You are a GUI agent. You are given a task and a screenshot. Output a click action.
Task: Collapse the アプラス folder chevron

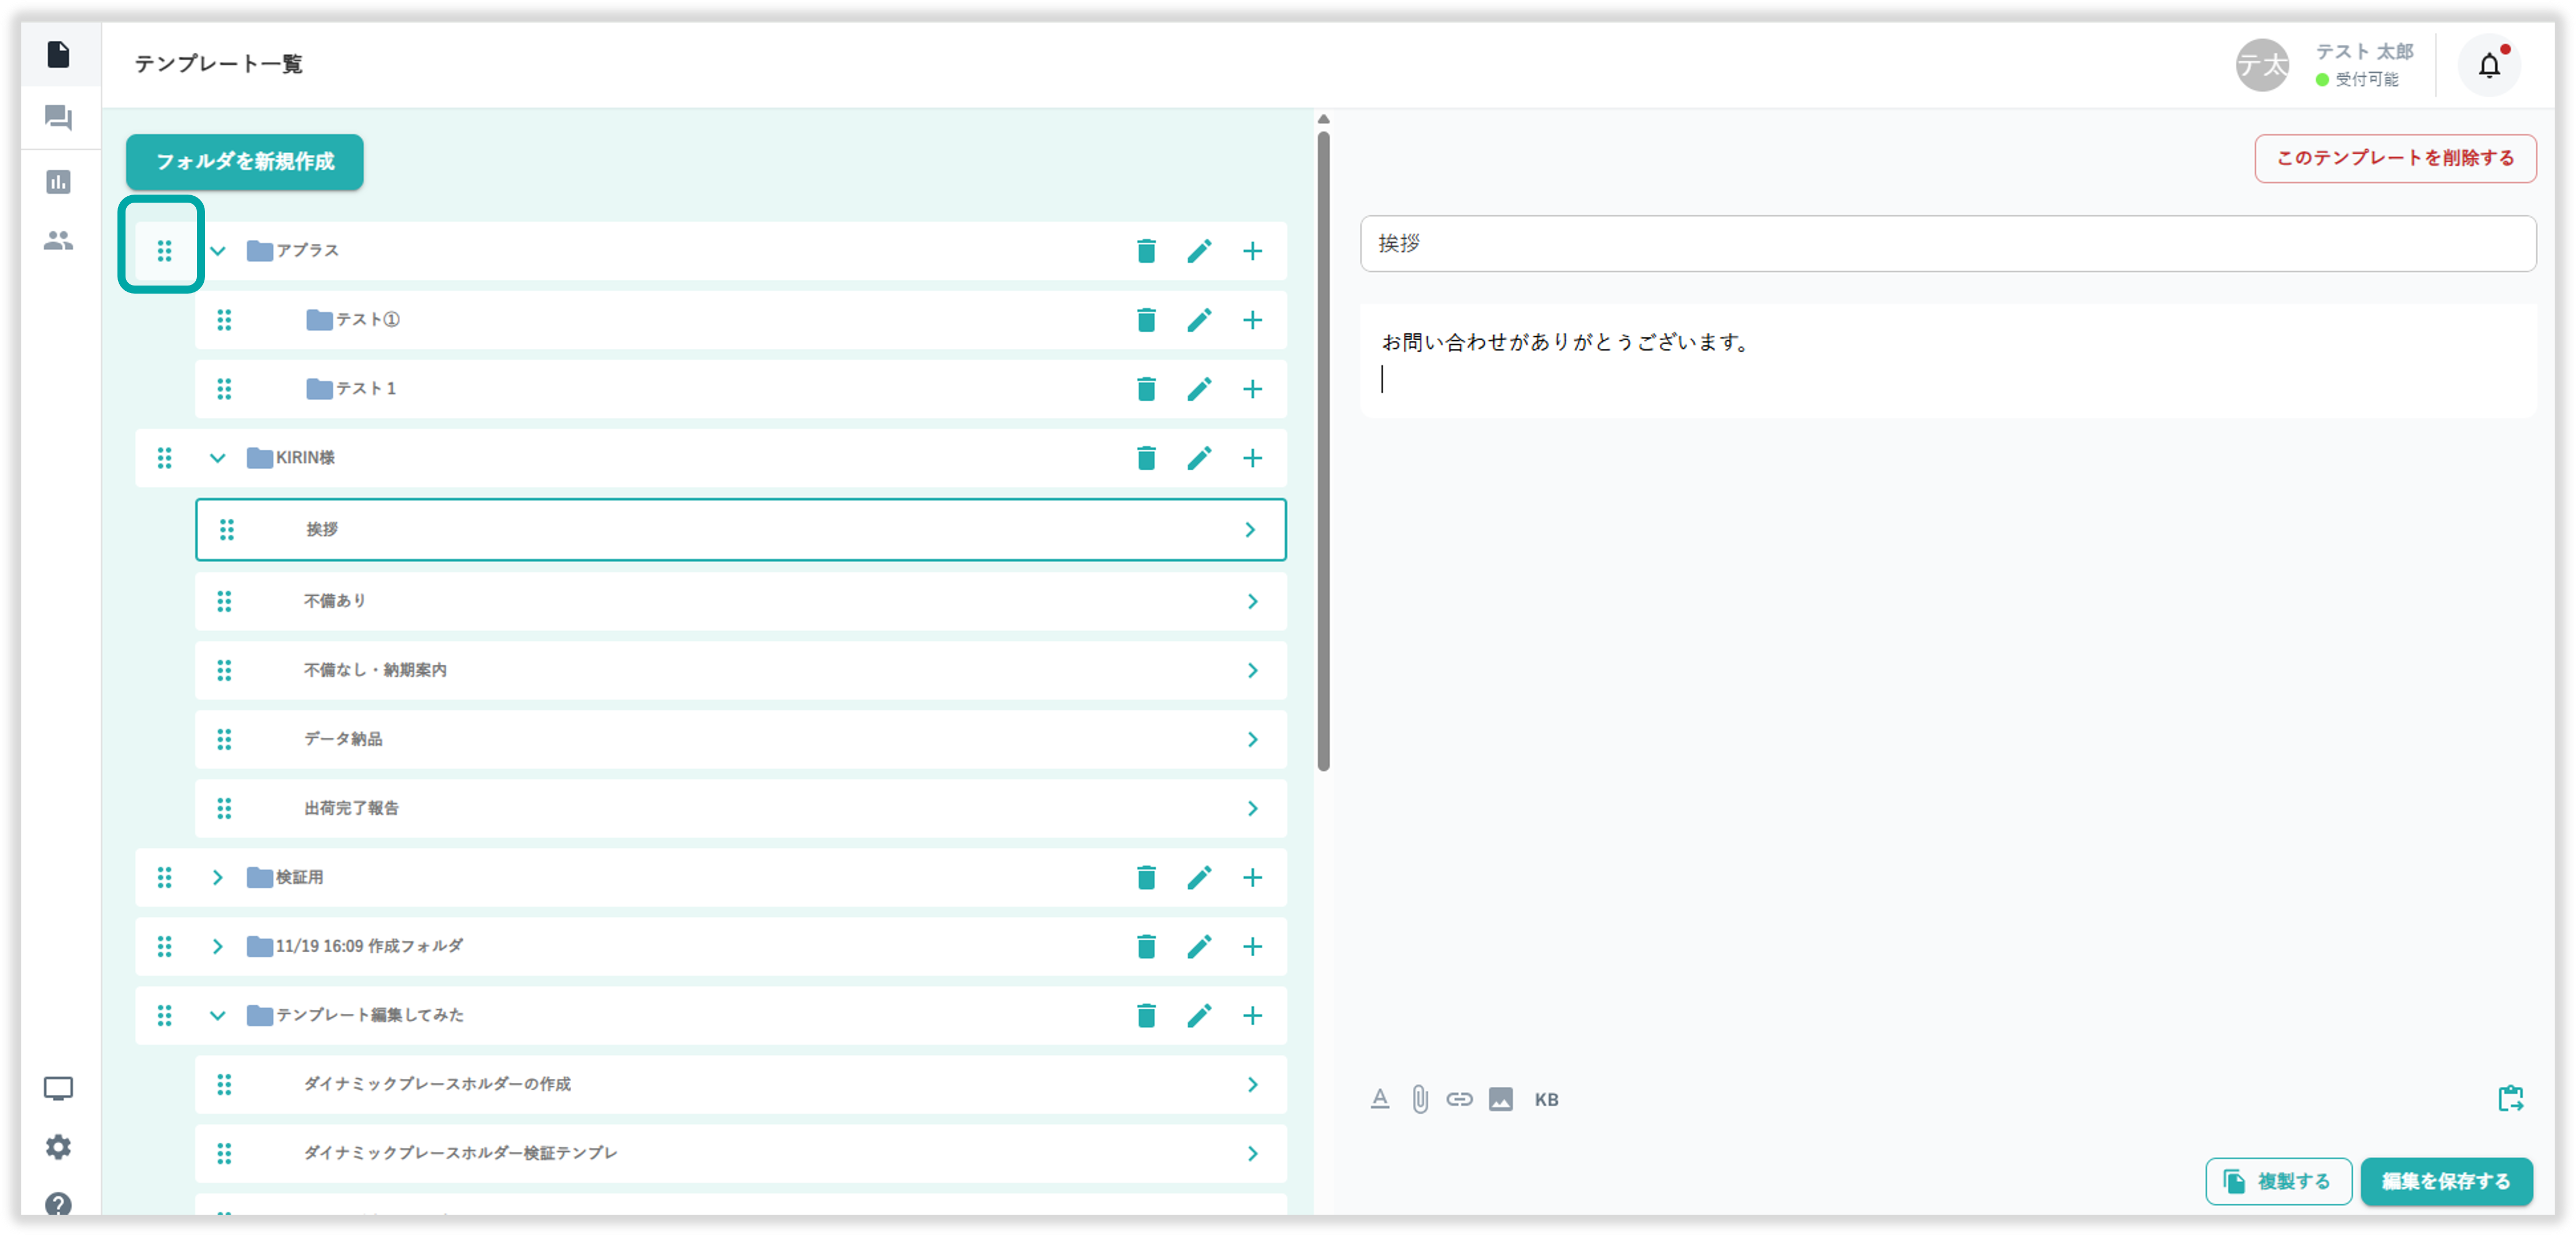pos(217,251)
